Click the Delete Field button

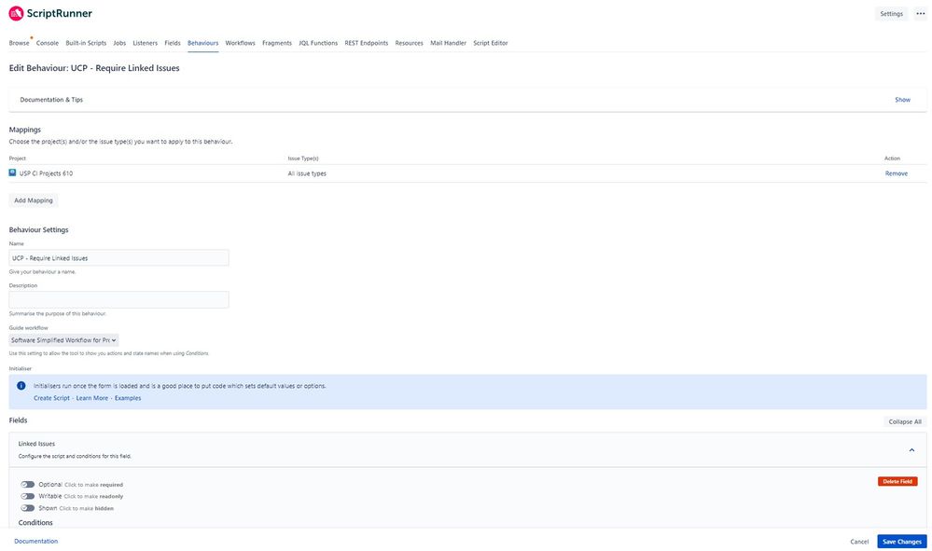tap(898, 479)
